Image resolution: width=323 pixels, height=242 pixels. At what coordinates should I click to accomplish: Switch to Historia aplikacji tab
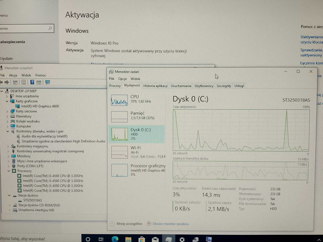155,86
